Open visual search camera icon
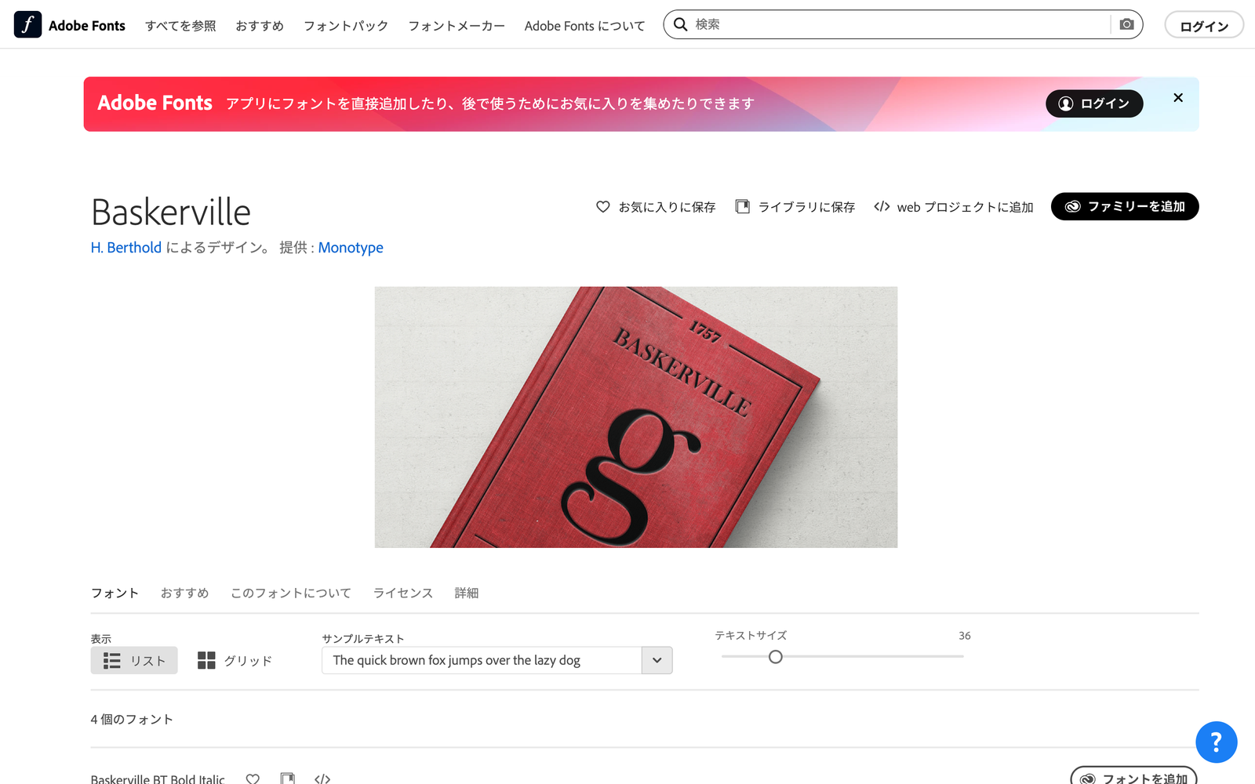 point(1126,24)
